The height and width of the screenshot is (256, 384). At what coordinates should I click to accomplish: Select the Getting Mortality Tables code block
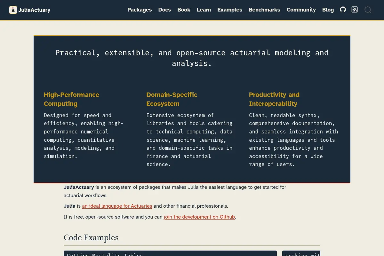(x=170, y=253)
